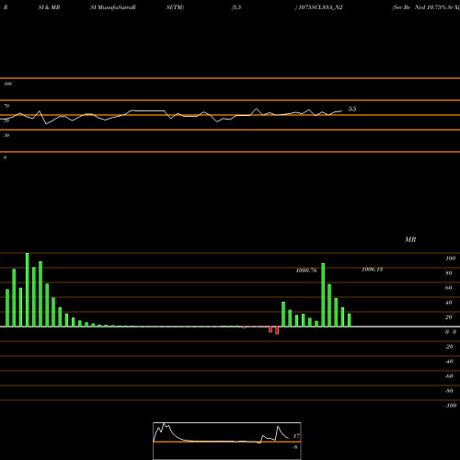460x460 pixels.
Task: Click the MR axis label 20
Action: [x=449, y=317]
